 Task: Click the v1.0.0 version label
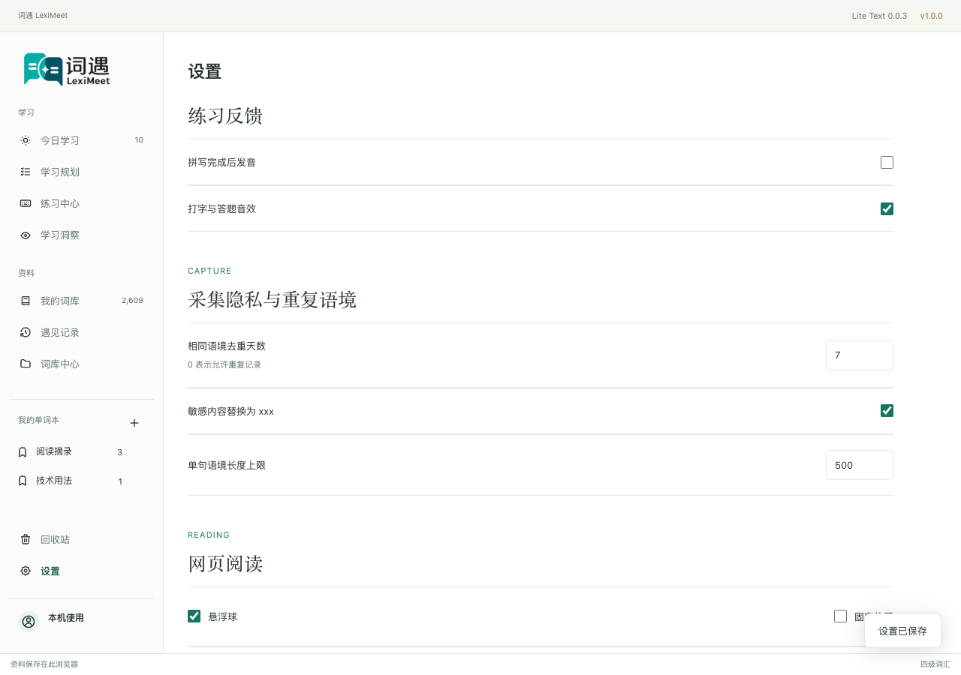pyautogui.click(x=932, y=16)
